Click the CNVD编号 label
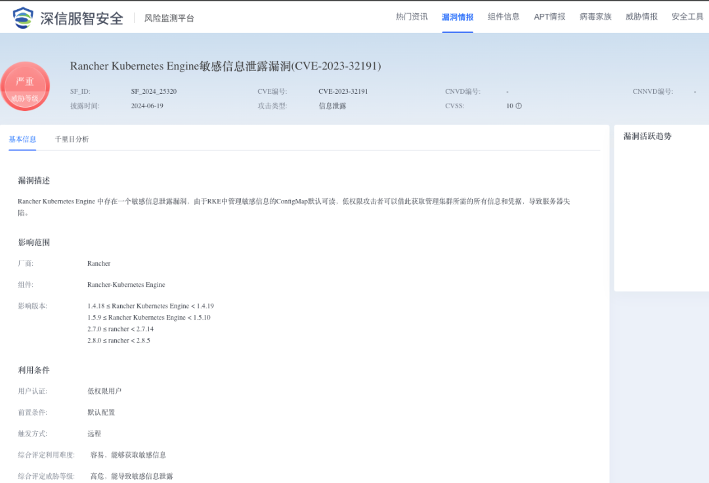Screen dimensions: 709x483 pos(463,91)
